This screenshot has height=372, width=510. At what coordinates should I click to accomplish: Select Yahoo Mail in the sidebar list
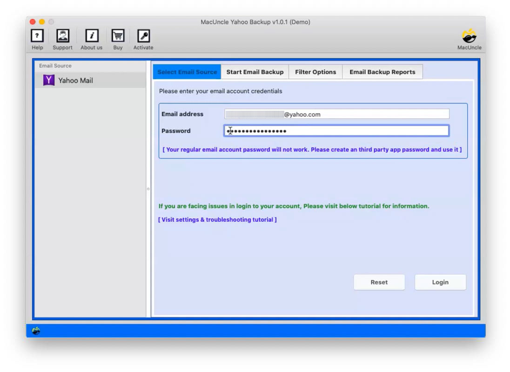(75, 80)
